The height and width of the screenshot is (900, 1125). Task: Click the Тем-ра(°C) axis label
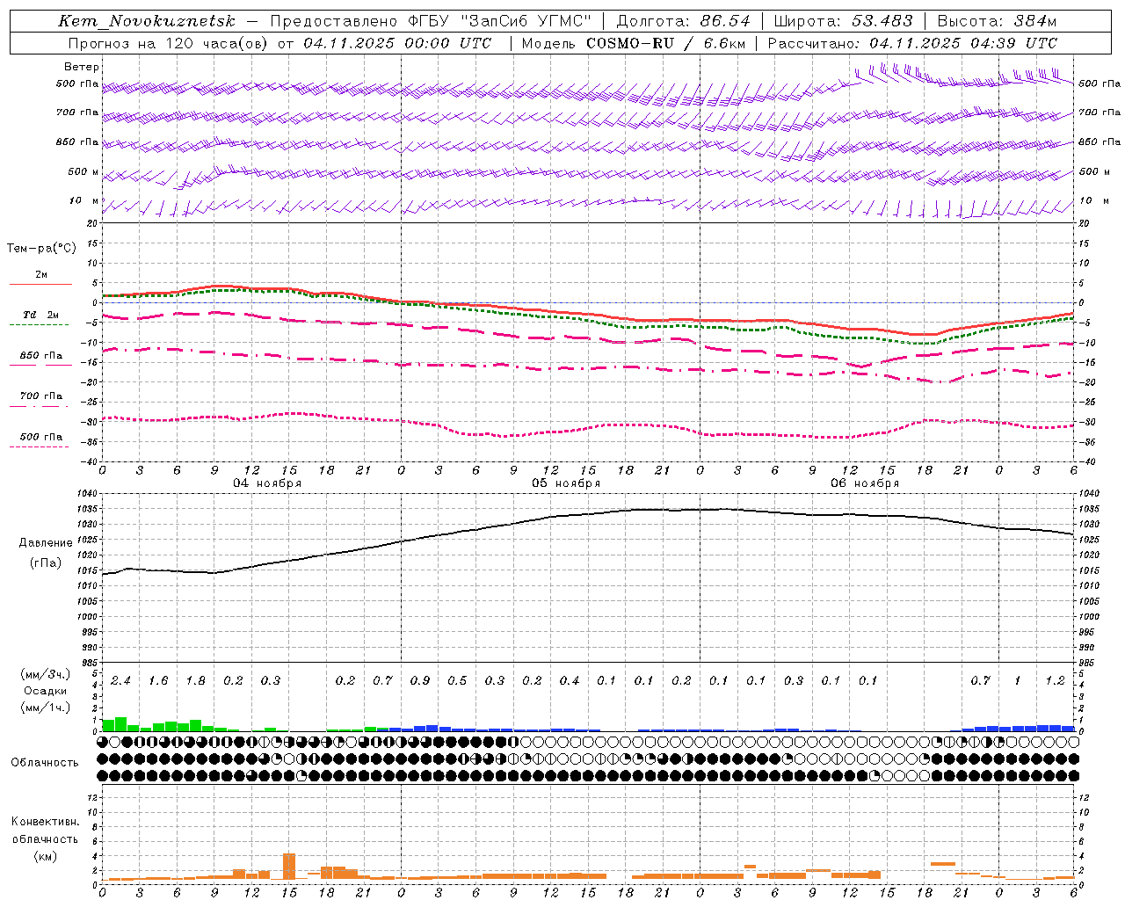[x=41, y=249]
